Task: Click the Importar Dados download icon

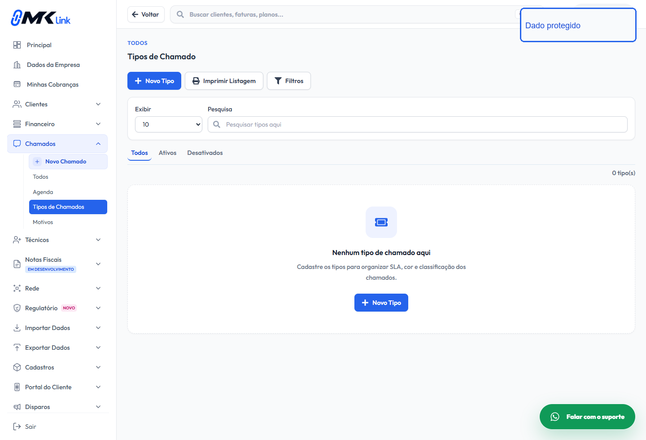Action: [x=17, y=328]
